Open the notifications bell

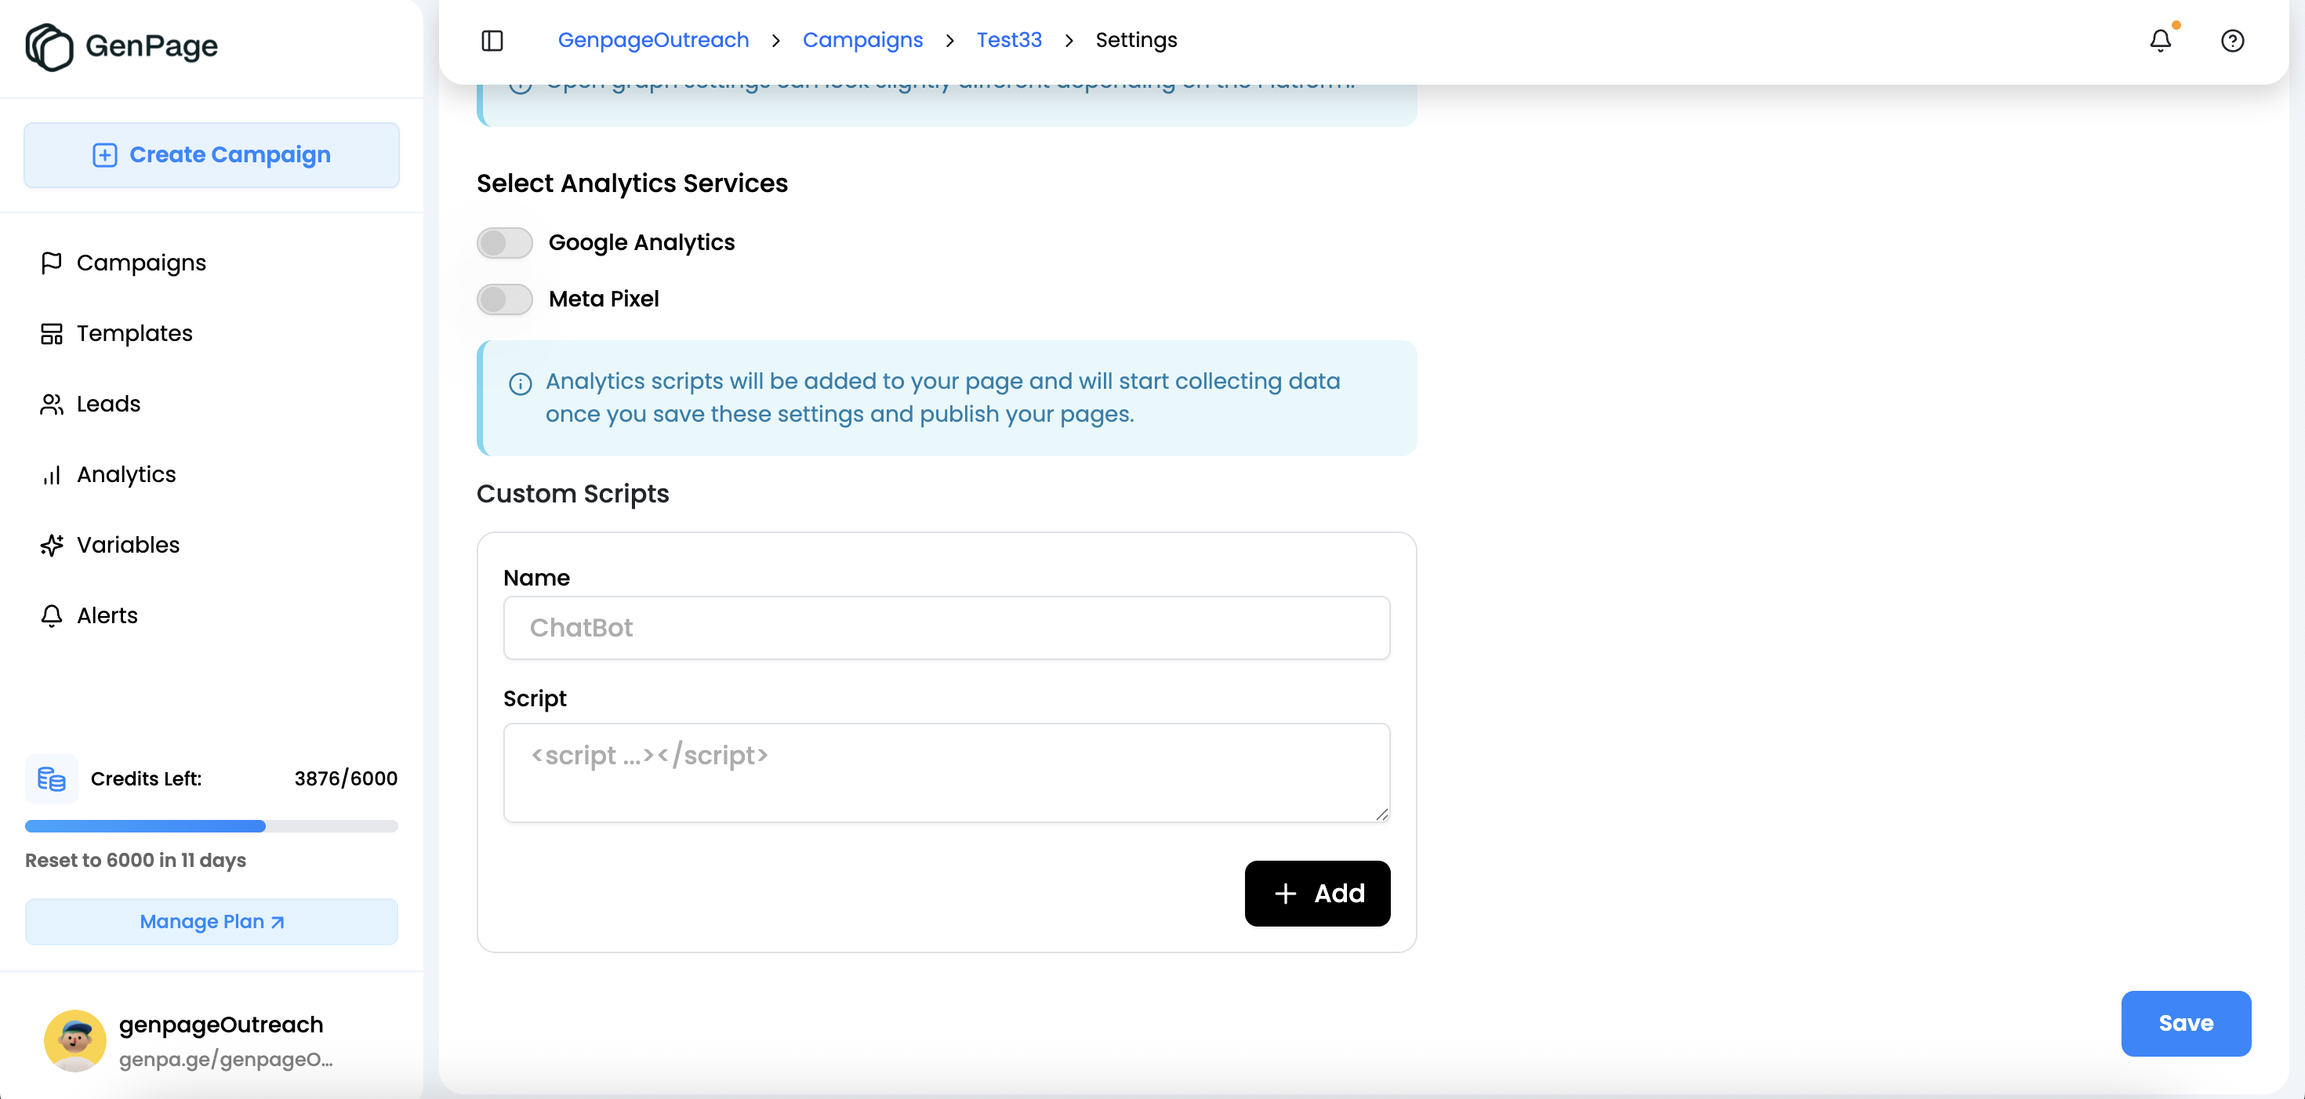pyautogui.click(x=2160, y=40)
